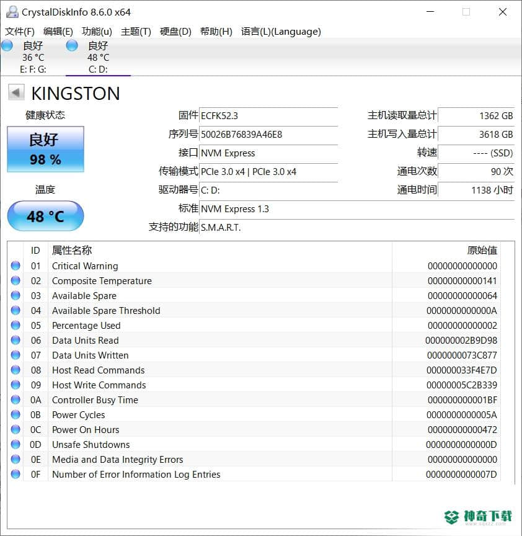522x536 pixels.
Task: Click the status orb for Host Read Commands
Action: [x=15, y=370]
